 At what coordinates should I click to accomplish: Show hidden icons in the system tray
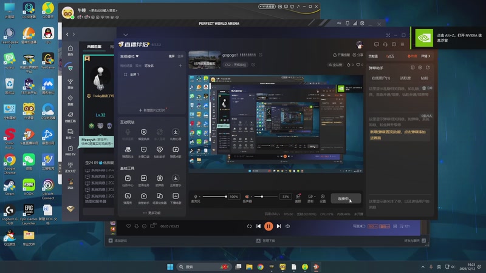point(423,267)
